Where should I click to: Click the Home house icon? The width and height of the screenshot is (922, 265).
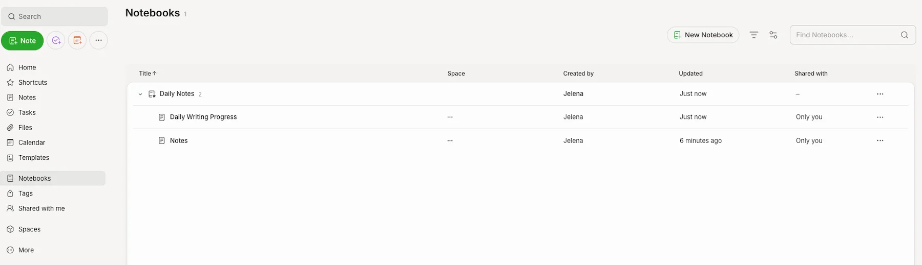coord(10,67)
